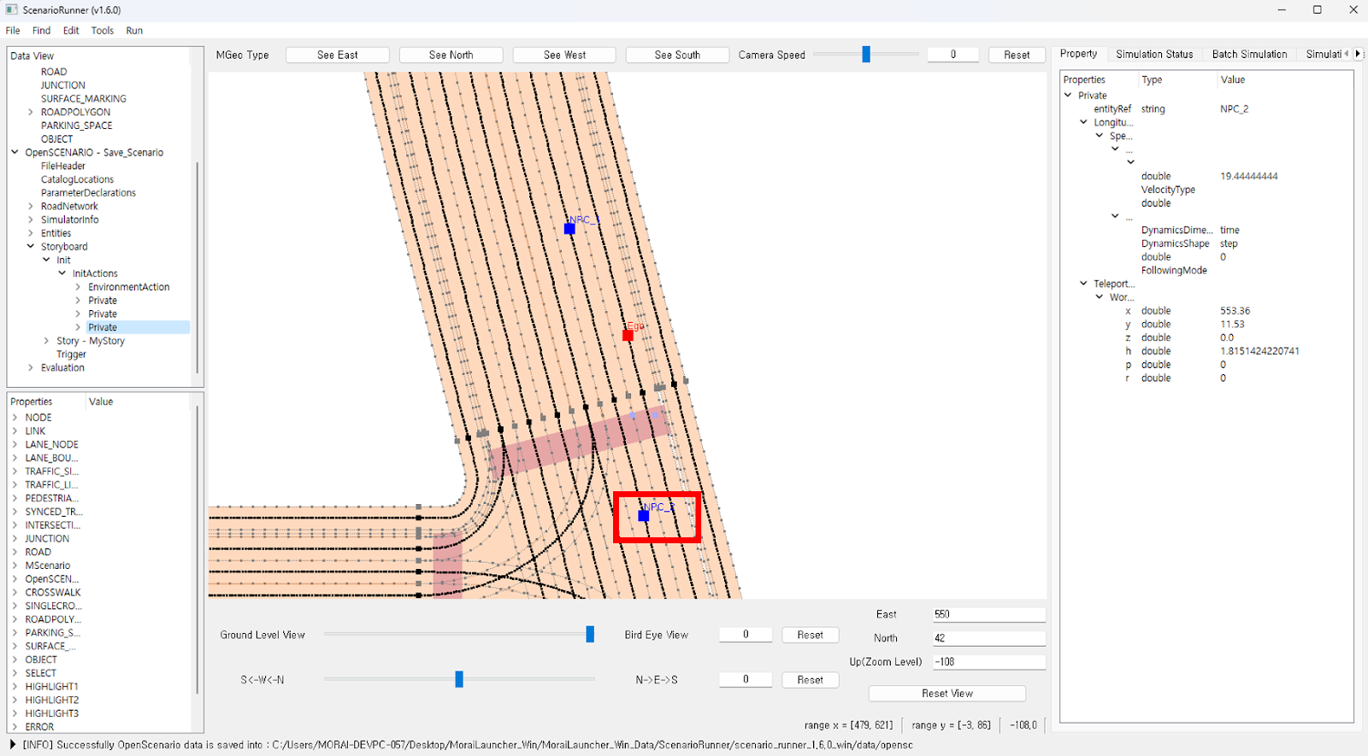Switch to the Batch Simulation tab

(1248, 54)
